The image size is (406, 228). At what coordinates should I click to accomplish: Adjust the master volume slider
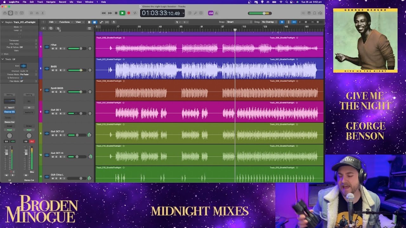[x=259, y=13]
